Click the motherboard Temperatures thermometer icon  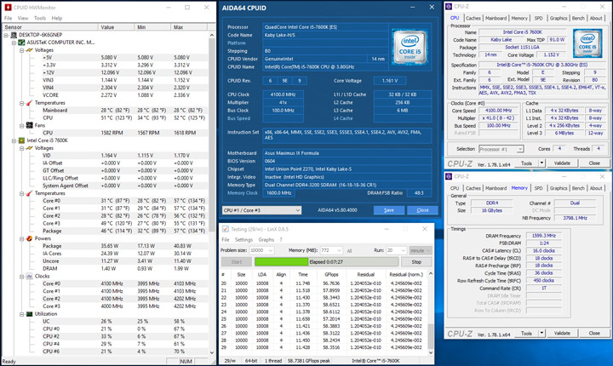[x=29, y=103]
